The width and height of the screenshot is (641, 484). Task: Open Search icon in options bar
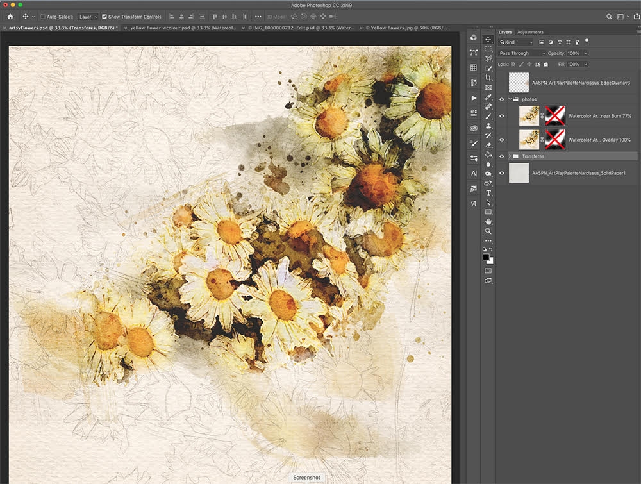(x=609, y=17)
